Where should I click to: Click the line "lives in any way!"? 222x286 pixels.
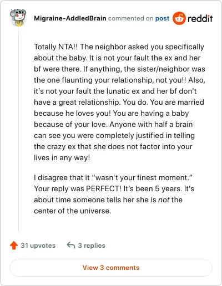[62, 158]
